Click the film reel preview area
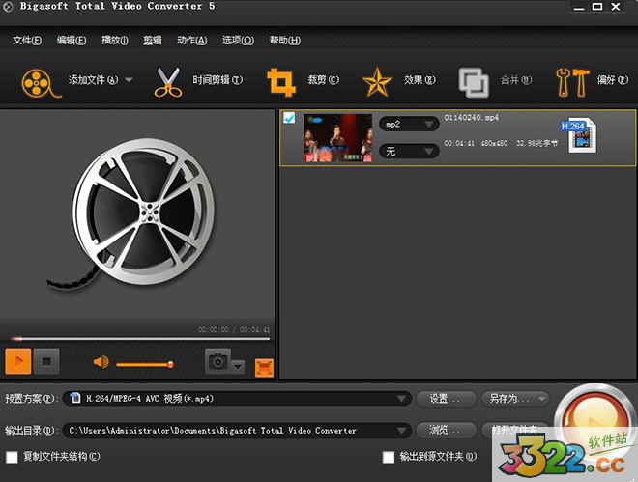This screenshot has height=482, width=638. (x=138, y=215)
